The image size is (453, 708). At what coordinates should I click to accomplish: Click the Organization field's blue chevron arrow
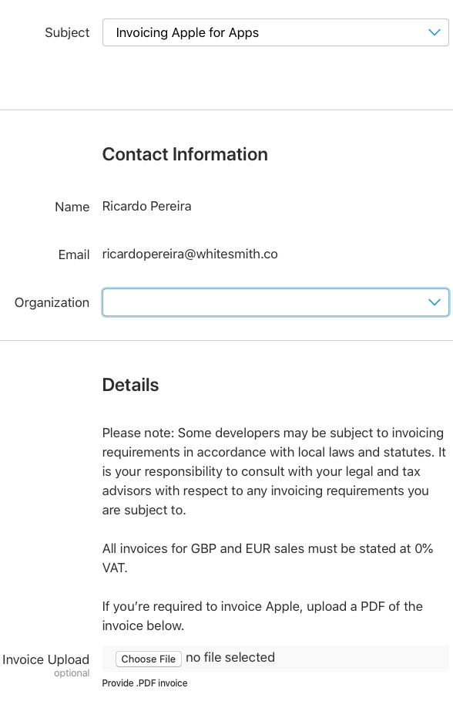click(x=434, y=302)
